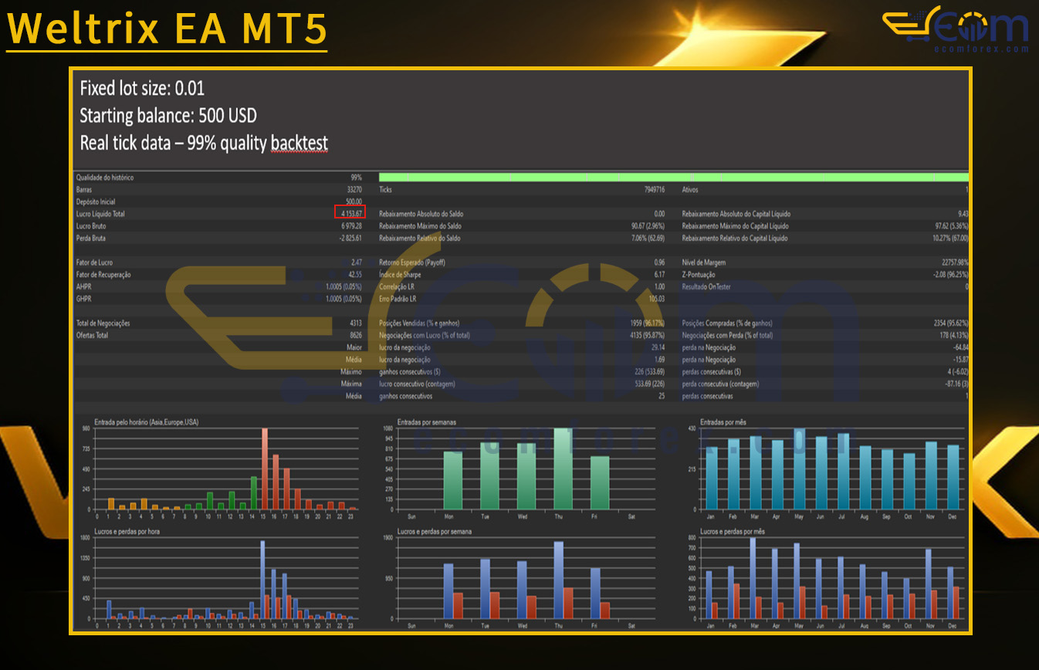
Task: Select the value 4135 (95.87%)
Action: pos(647,336)
